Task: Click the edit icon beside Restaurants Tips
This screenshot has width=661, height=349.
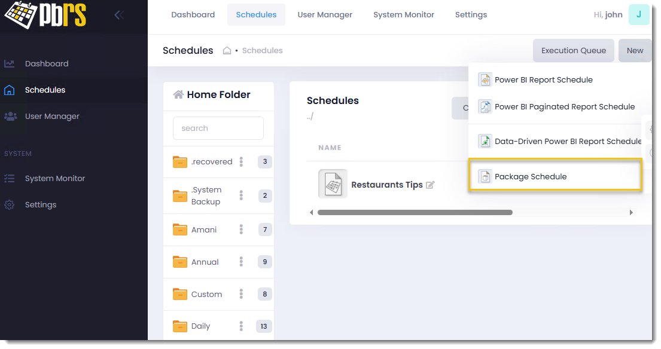Action: tap(430, 185)
